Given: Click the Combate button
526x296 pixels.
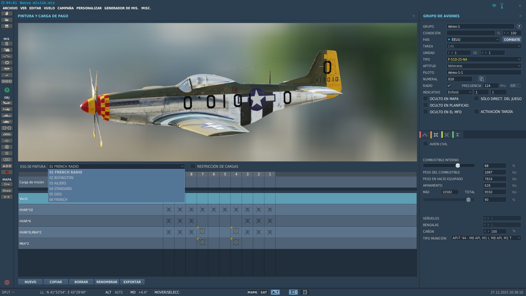Looking at the screenshot, I should coord(512,39).
